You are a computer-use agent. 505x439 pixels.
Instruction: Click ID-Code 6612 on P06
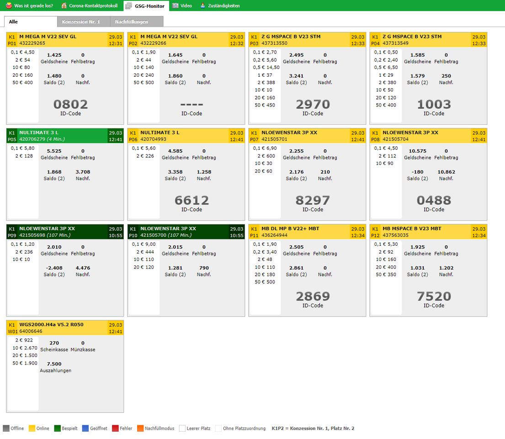pos(191,200)
